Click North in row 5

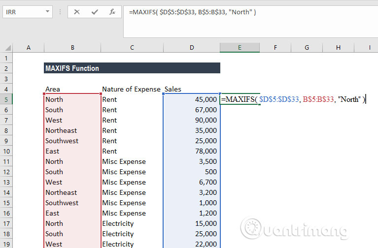pyautogui.click(x=54, y=99)
